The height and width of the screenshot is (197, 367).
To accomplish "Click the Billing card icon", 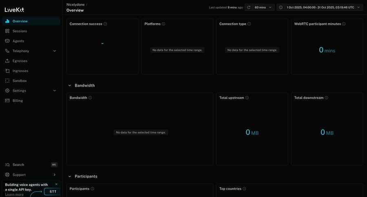I will [7, 101].
